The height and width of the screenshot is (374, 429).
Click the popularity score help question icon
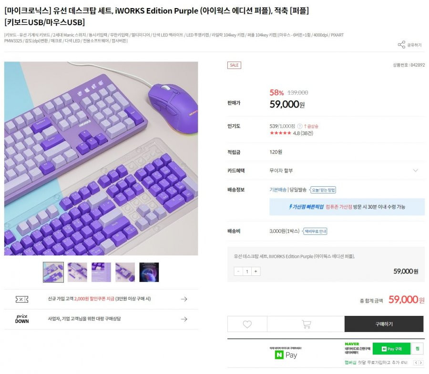[300, 126]
